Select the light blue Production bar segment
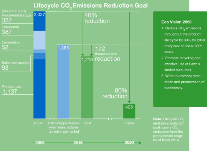Image resolution: width=207 pixels, height=151 pixels. tap(39, 40)
